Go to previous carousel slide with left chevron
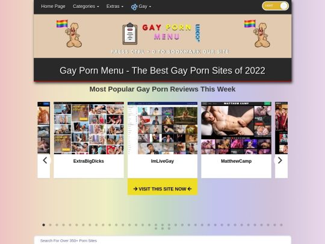The image size is (325, 244). (45, 160)
